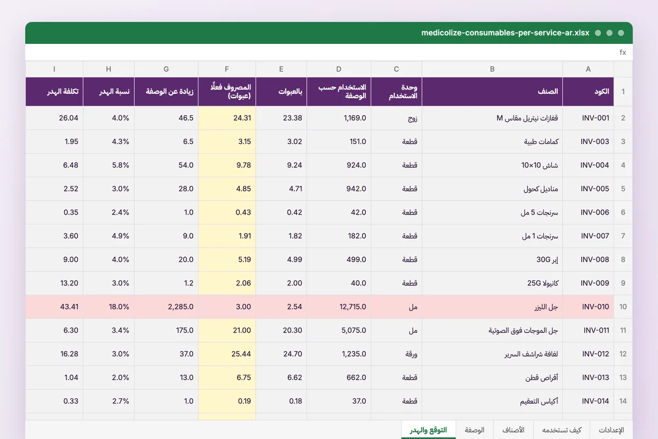Image resolution: width=658 pixels, height=439 pixels.
Task: Select column D header
Action: point(339,69)
